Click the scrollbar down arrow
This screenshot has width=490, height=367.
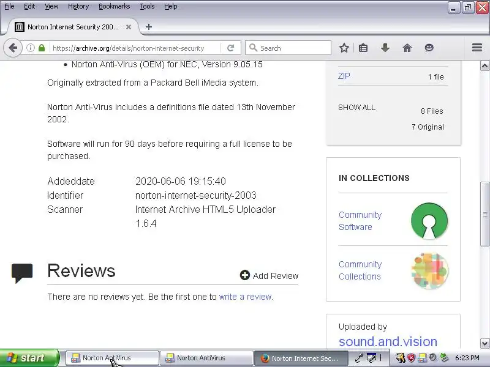click(x=484, y=344)
